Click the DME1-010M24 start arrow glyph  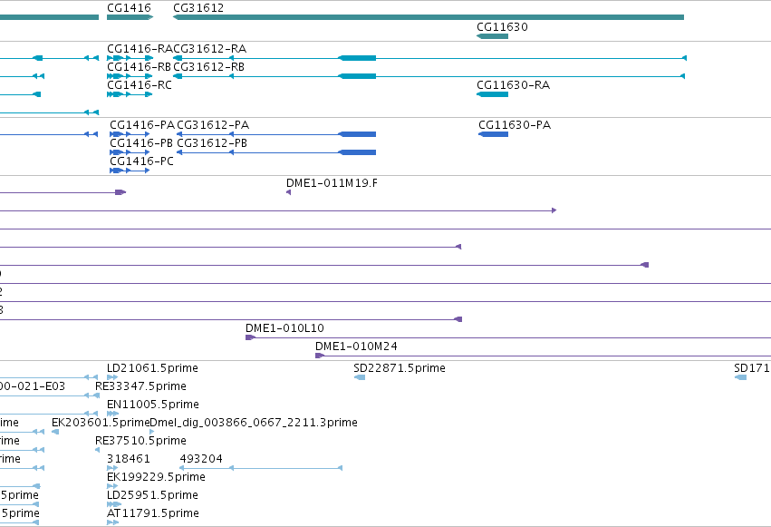click(320, 356)
